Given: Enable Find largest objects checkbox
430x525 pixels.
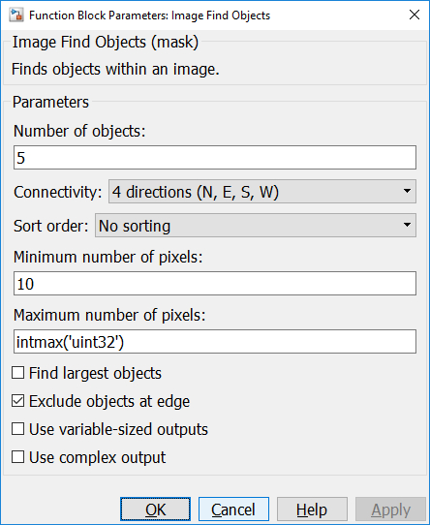Looking at the screenshot, I should pos(18,373).
